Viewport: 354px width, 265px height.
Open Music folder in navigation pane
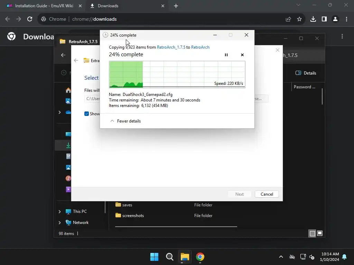[x=68, y=178]
